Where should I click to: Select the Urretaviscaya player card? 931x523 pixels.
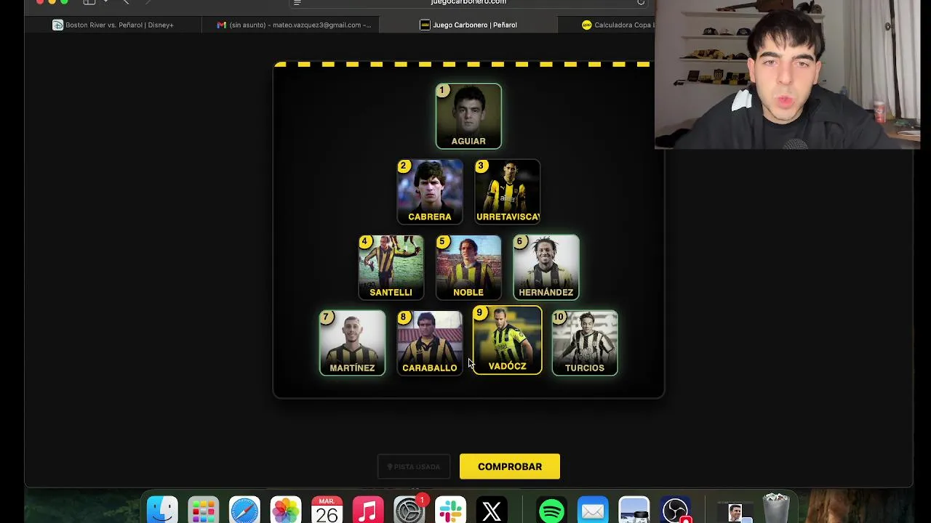tap(507, 192)
